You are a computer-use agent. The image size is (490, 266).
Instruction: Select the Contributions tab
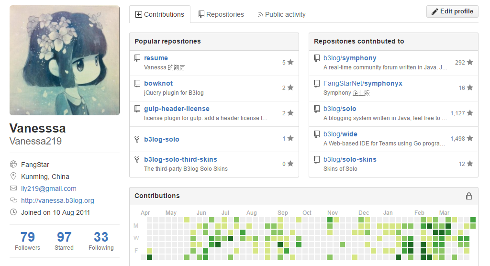pos(160,14)
